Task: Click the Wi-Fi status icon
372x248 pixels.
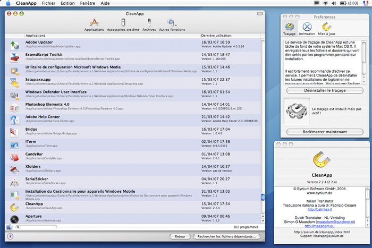Action: point(325,3)
